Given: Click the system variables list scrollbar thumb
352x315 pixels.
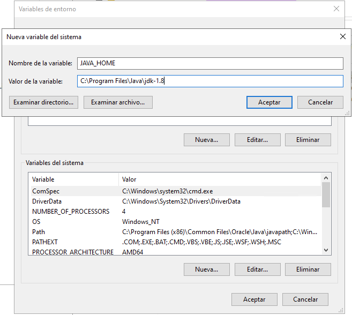Looking at the screenshot, I should click(x=326, y=195).
